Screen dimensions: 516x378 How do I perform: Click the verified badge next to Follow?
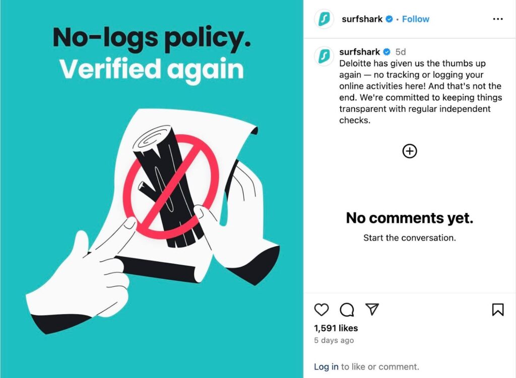[x=389, y=19]
